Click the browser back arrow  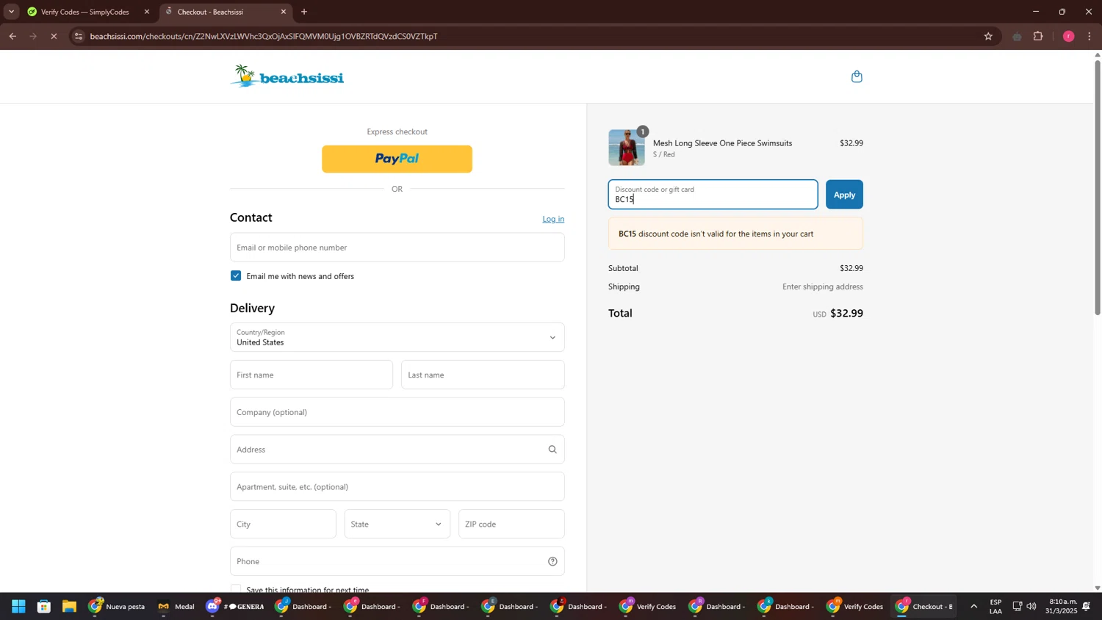pyautogui.click(x=12, y=36)
